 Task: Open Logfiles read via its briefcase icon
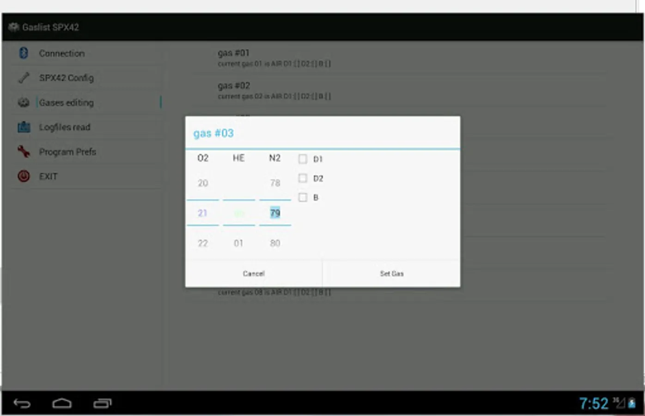(x=23, y=127)
